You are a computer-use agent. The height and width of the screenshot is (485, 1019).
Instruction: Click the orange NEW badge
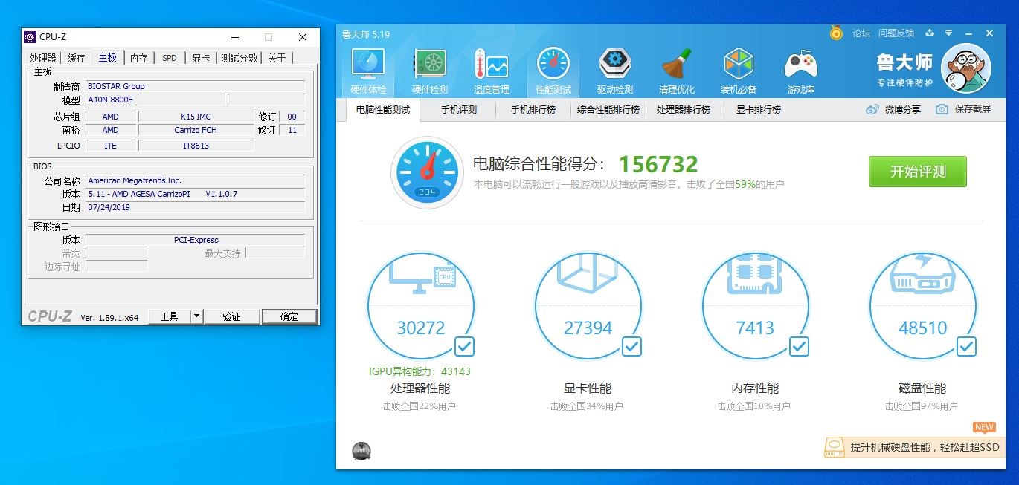[984, 427]
